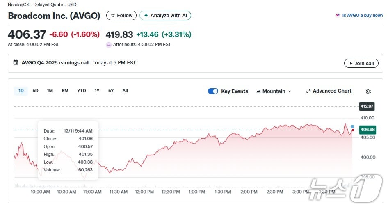Join the AVGO earnings call
The width and height of the screenshot is (388, 208).
point(361,63)
